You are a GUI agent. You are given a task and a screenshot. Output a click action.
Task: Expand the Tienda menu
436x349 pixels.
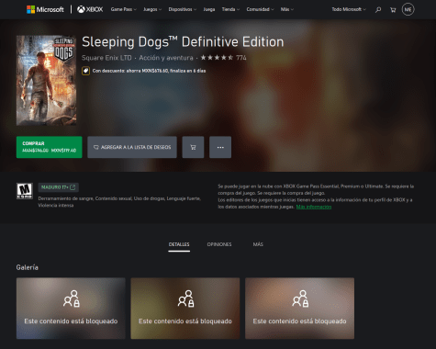pyautogui.click(x=230, y=9)
